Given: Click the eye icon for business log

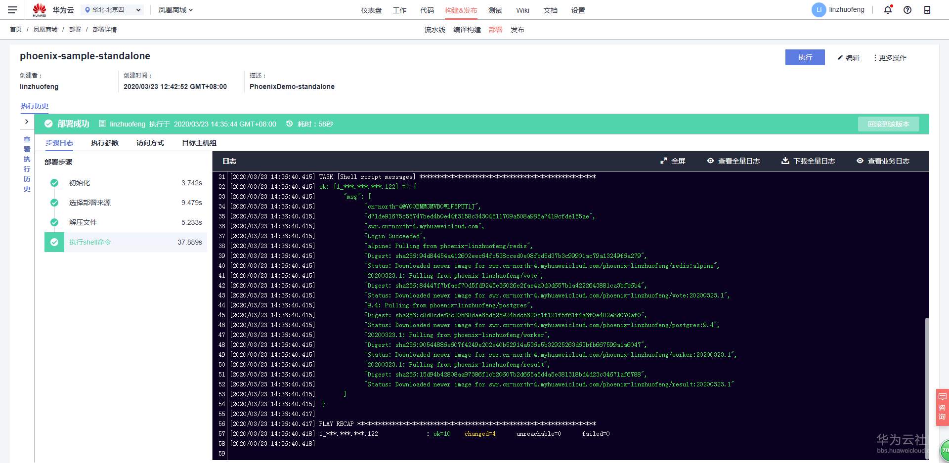Looking at the screenshot, I should [860, 161].
